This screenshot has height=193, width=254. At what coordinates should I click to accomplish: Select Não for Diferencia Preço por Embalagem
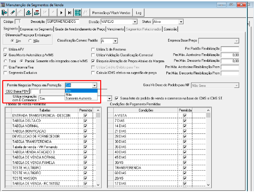[30, 41]
